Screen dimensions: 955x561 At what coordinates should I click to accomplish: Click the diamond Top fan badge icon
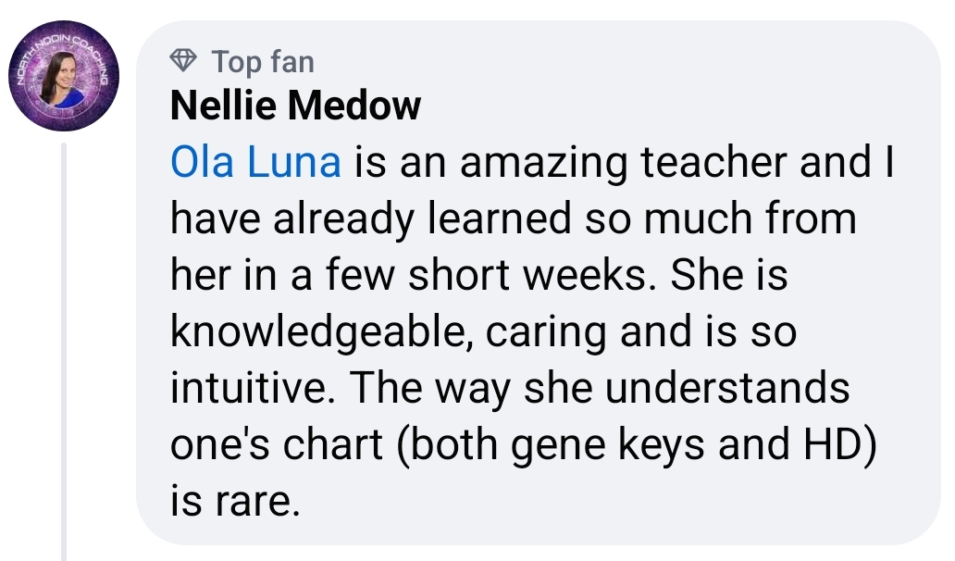(186, 62)
